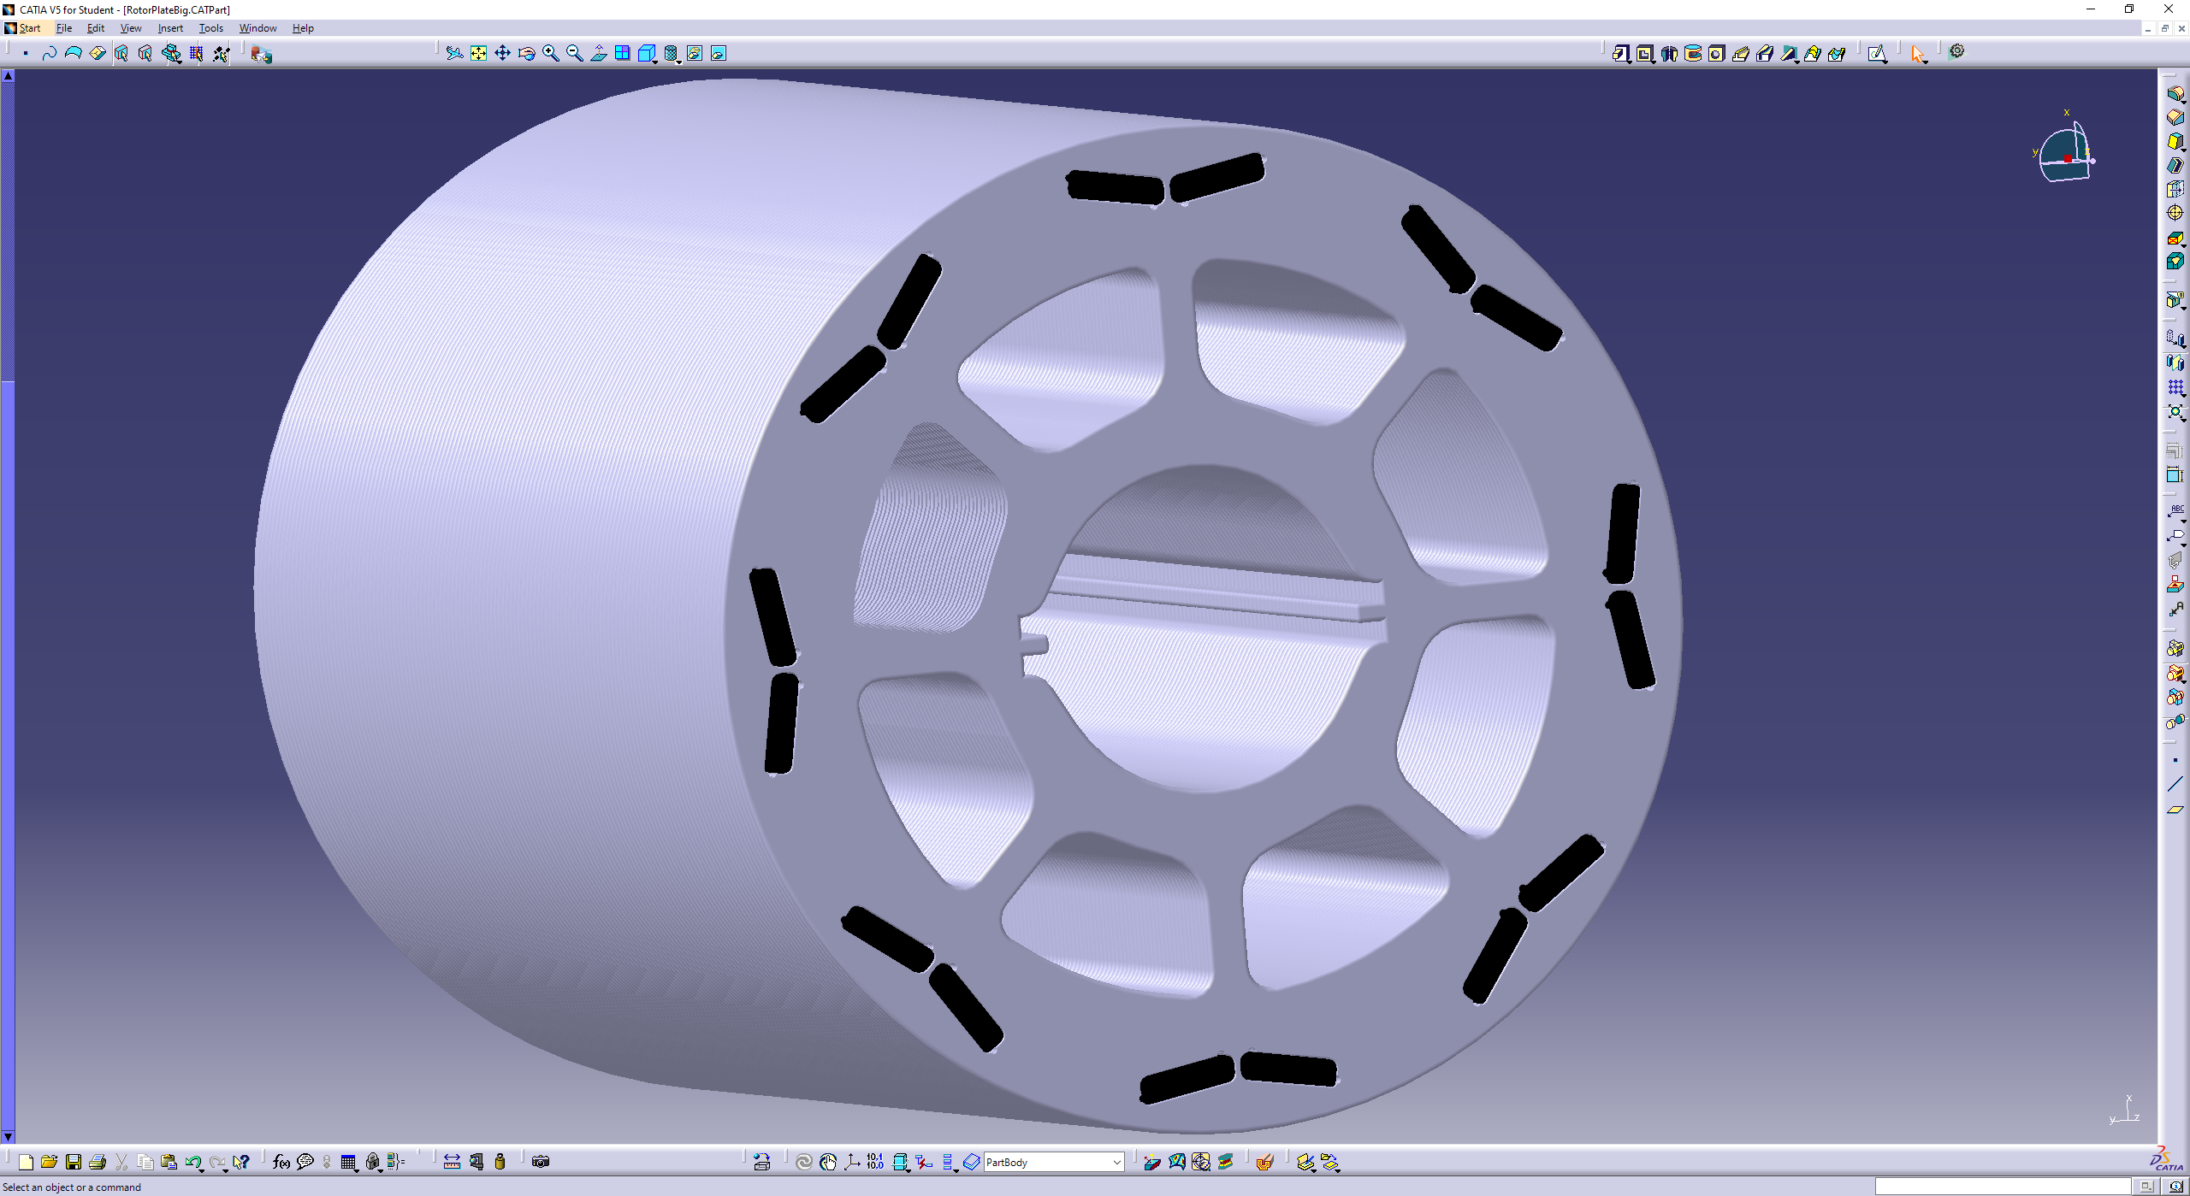Open the Sketcher tool
The width and height of the screenshot is (2190, 1196).
[x=1877, y=54]
